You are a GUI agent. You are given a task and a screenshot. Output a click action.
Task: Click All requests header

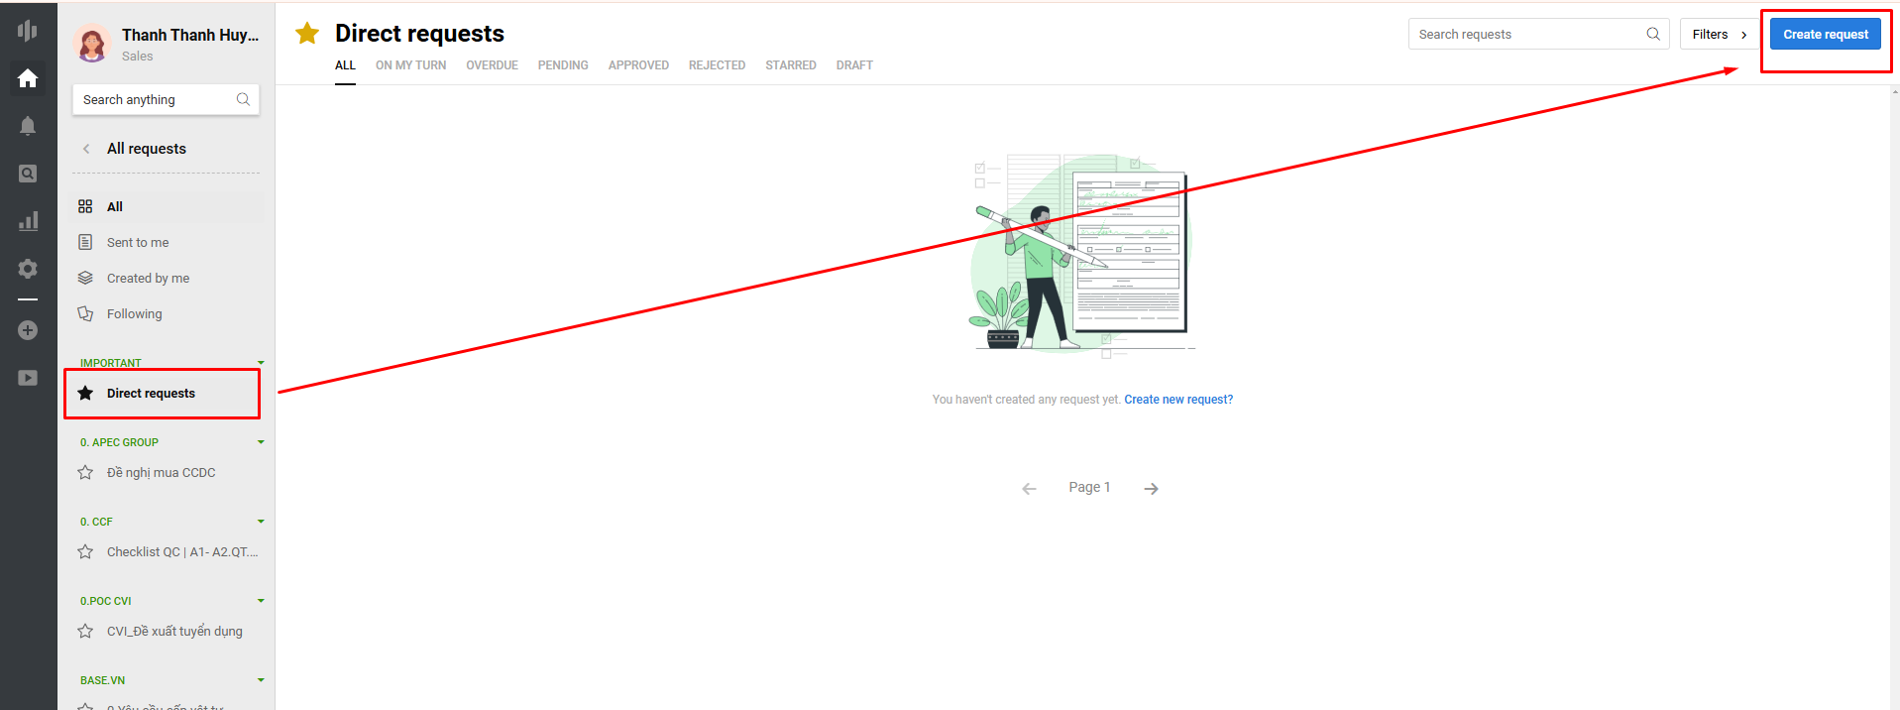click(x=147, y=149)
